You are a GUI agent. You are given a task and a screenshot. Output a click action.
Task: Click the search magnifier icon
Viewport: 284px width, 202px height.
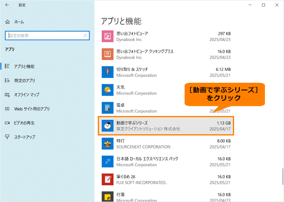[85, 35]
